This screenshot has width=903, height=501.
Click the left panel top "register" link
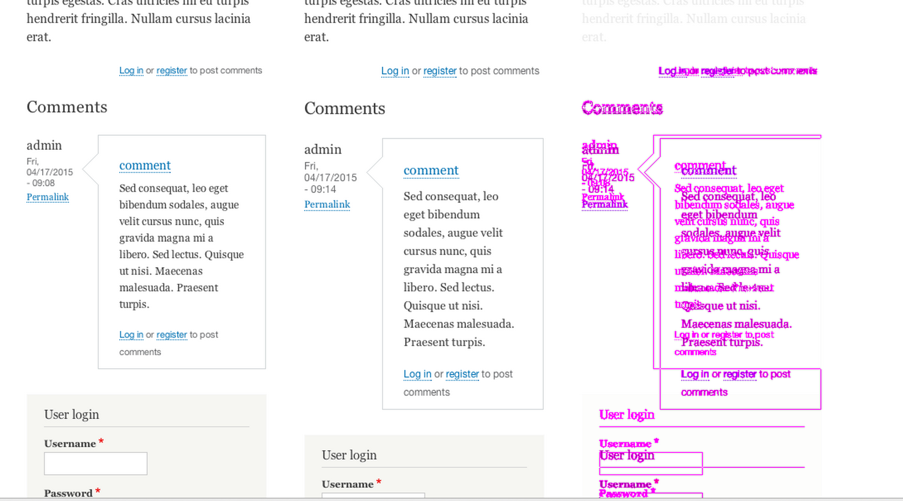pos(171,71)
